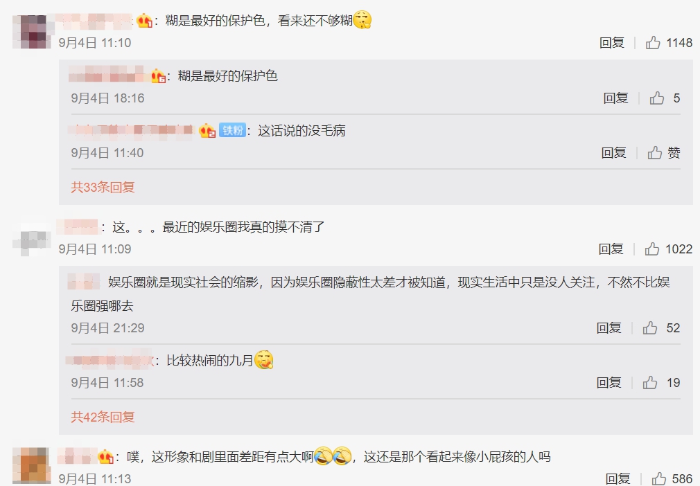
Task: Reply to the 这话说的没毛病 comment
Action: (614, 152)
